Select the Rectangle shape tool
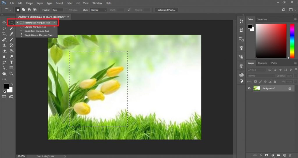This screenshot has width=298, height=158. tap(11, 68)
